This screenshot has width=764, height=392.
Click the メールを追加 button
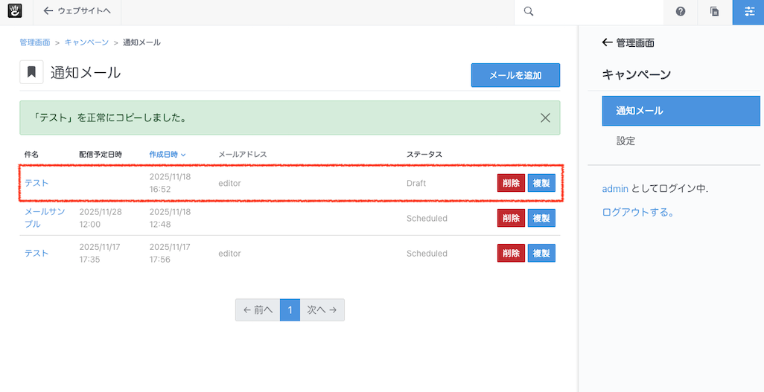[x=515, y=75]
